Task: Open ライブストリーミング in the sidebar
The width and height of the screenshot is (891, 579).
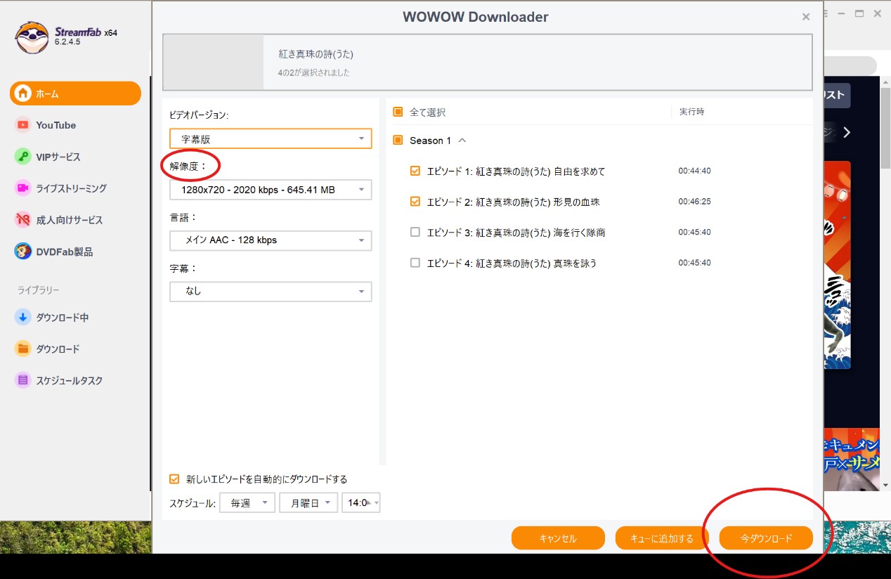Action: [x=71, y=188]
